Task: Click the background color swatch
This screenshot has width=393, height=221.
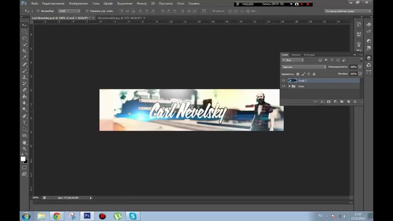Action: point(26,162)
